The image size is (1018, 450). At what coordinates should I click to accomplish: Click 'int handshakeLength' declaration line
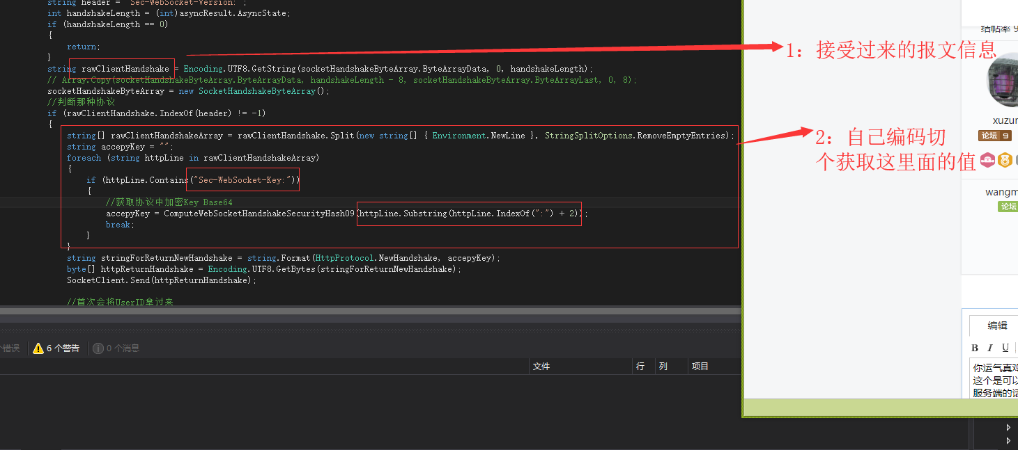point(169,13)
